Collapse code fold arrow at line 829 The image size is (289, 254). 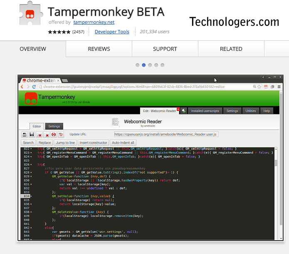[31, 177]
